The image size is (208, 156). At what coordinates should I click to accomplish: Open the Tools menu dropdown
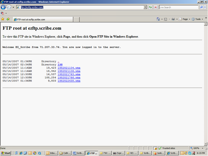tap(197, 19)
